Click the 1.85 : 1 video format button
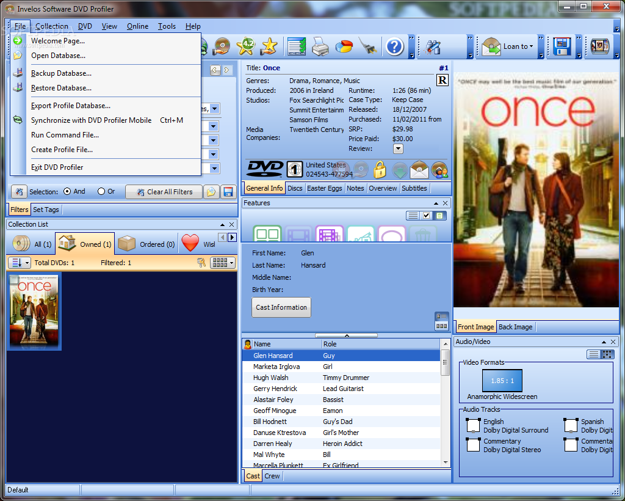The image size is (625, 501). [502, 381]
